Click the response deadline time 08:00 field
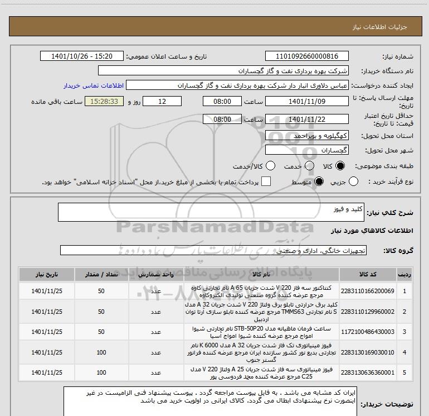The height and width of the screenshot is (416, 429). [222, 101]
